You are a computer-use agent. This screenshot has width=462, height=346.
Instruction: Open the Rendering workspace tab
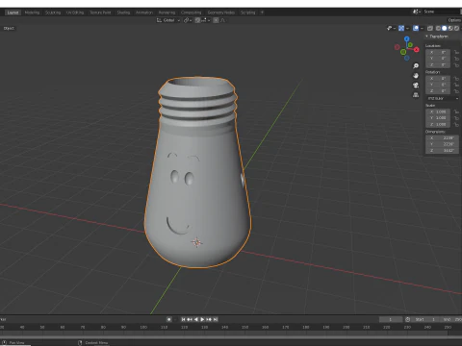tap(167, 12)
